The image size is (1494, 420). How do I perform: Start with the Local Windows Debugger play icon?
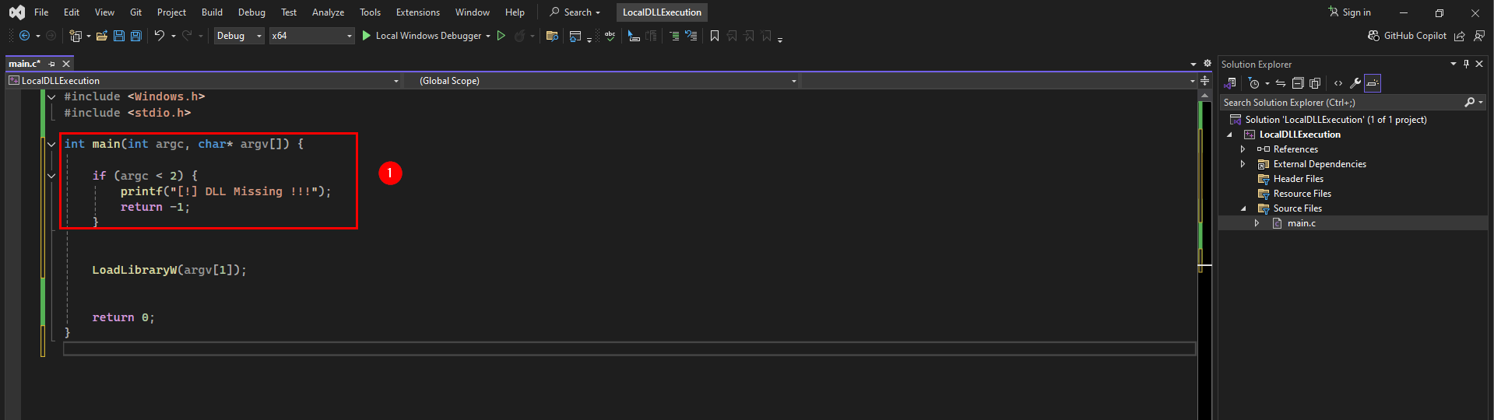click(367, 36)
